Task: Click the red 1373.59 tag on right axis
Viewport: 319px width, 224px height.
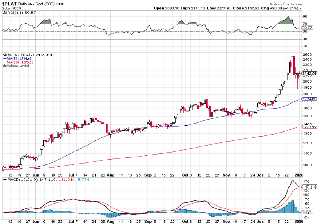Action: (x=309, y=126)
